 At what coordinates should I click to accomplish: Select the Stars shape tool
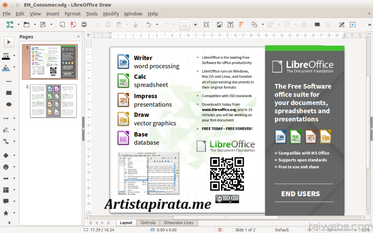(6, 213)
